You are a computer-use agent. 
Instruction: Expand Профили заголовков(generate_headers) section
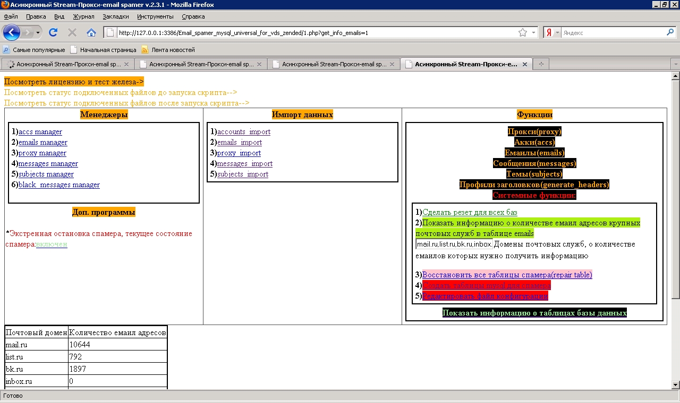point(534,185)
